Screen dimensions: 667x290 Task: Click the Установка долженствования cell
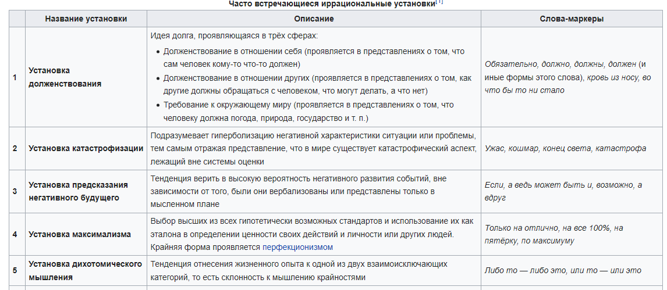65,77
